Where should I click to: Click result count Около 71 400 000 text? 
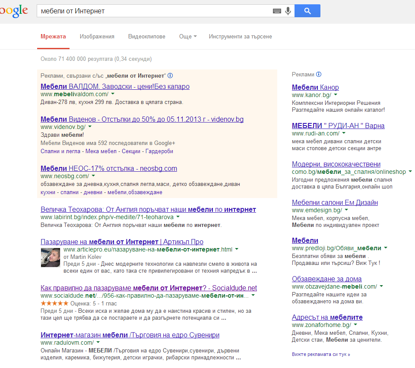click(x=96, y=59)
